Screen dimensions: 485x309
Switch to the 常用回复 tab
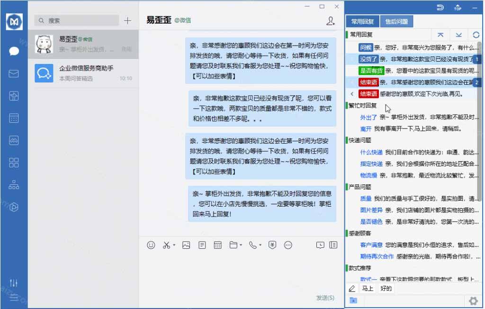[x=362, y=21]
